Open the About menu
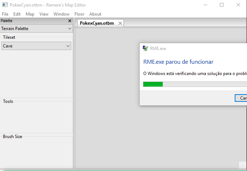The image size is (247, 171). coord(95,14)
